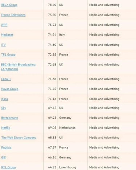Click the Canal + link
Screen dimensions: 136x170
pyautogui.click(x=6, y=79)
